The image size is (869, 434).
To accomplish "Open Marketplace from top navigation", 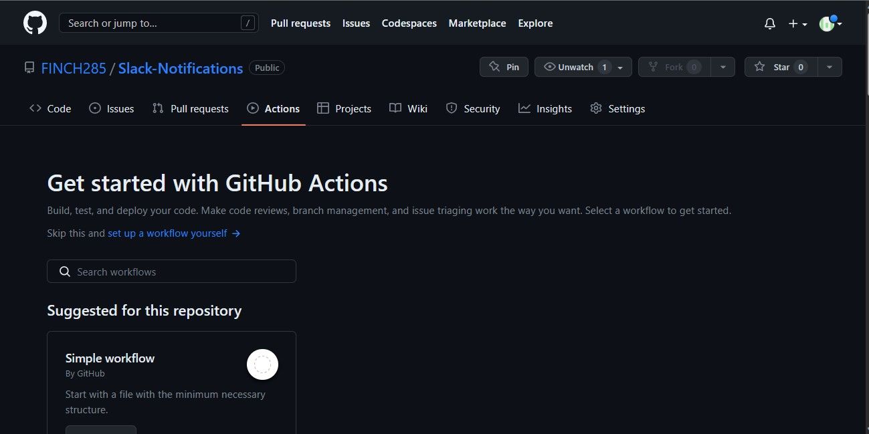I will [477, 23].
